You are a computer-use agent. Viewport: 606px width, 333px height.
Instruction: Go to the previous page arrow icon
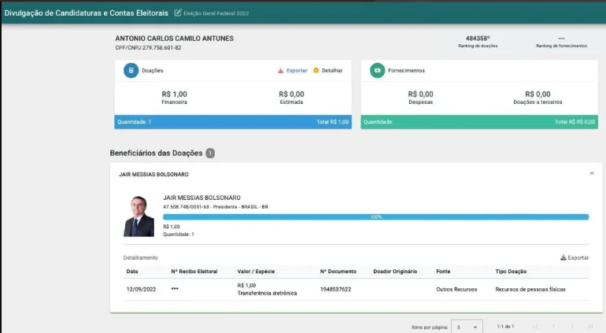point(554,327)
